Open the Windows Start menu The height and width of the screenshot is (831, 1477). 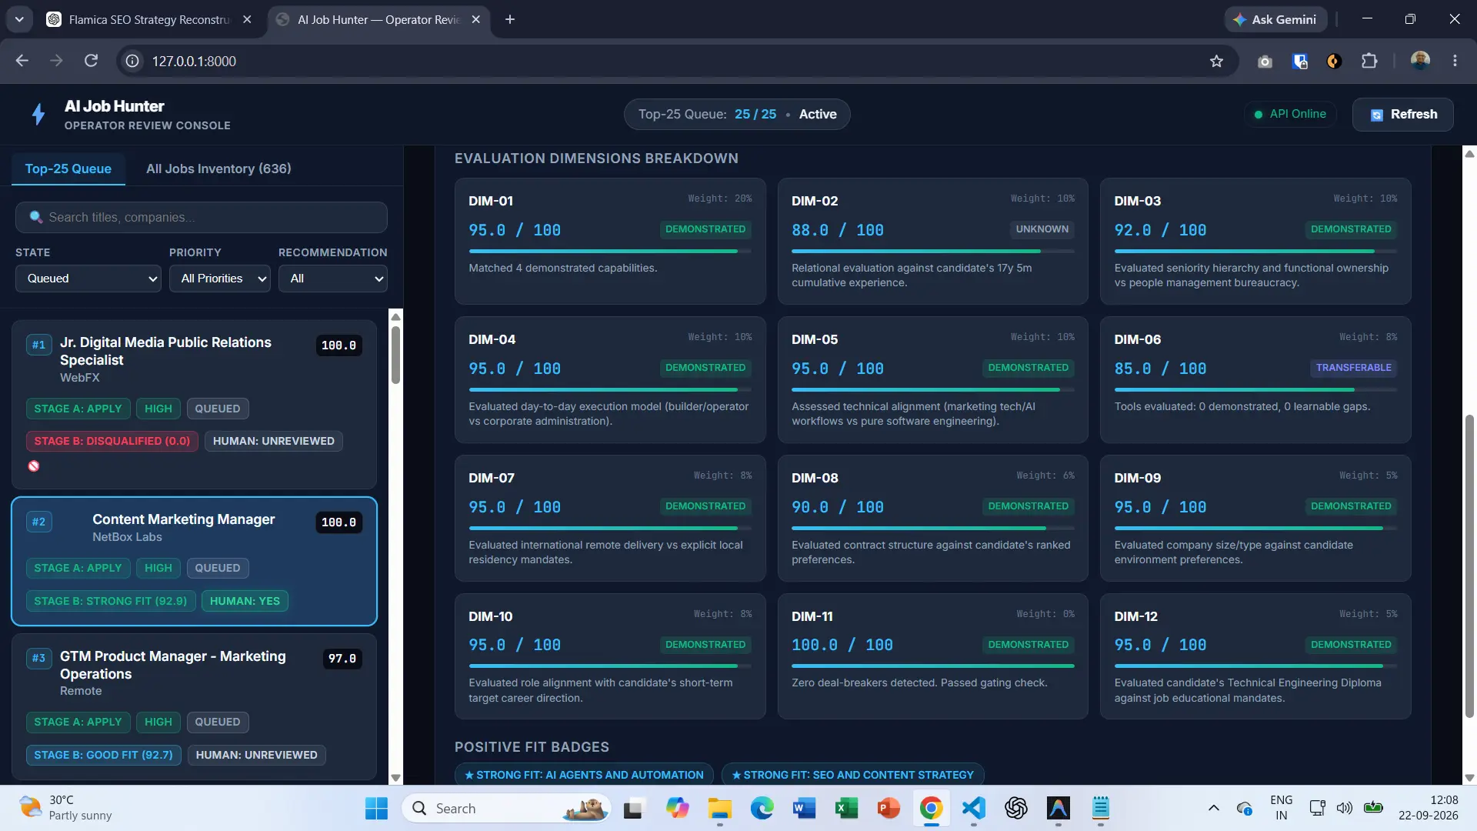pyautogui.click(x=376, y=809)
